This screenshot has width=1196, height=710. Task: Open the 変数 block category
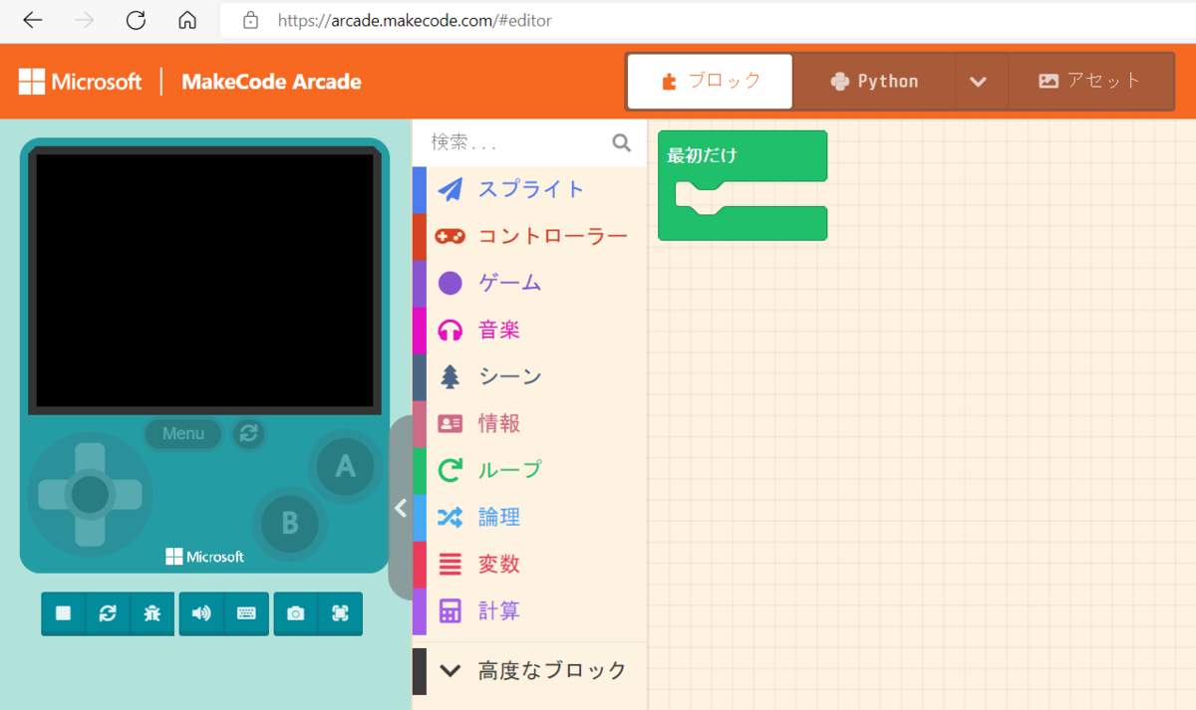click(529, 564)
